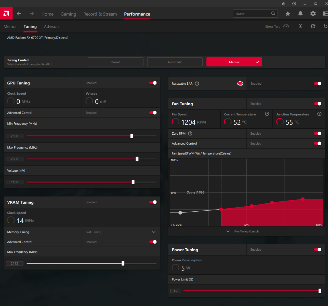328x306 pixels.
Task: Click the AMD Radeon RX 6700 XT label
Action: tap(38, 38)
